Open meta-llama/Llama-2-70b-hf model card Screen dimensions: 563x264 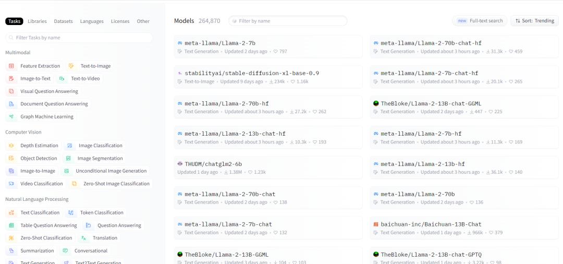click(268, 107)
